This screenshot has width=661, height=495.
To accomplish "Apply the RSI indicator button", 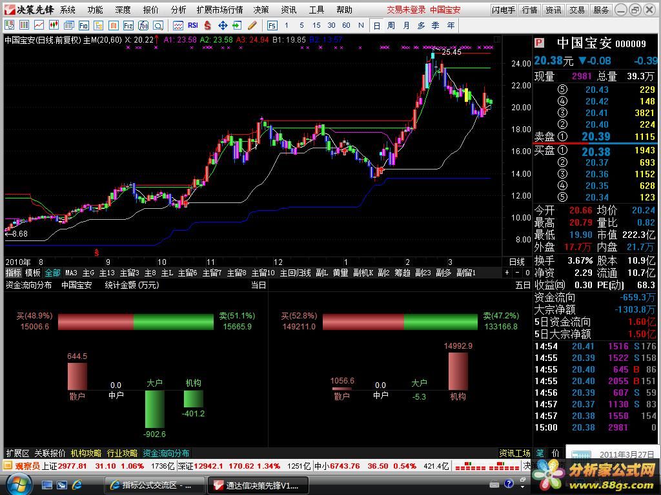I will [x=192, y=26].
